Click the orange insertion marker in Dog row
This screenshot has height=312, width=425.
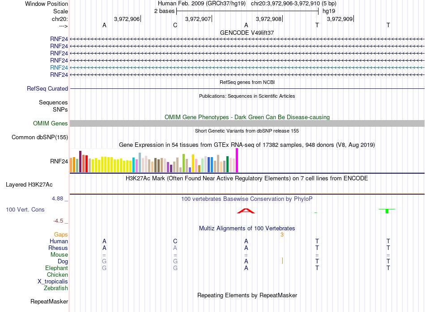[x=282, y=261]
